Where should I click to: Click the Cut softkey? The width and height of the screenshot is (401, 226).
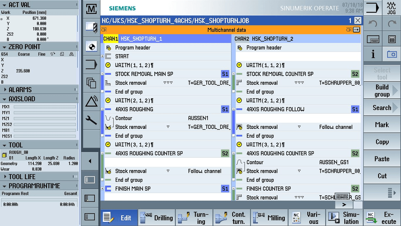tap(381, 176)
